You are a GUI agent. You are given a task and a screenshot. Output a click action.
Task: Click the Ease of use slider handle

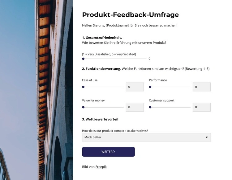(x=83, y=87)
